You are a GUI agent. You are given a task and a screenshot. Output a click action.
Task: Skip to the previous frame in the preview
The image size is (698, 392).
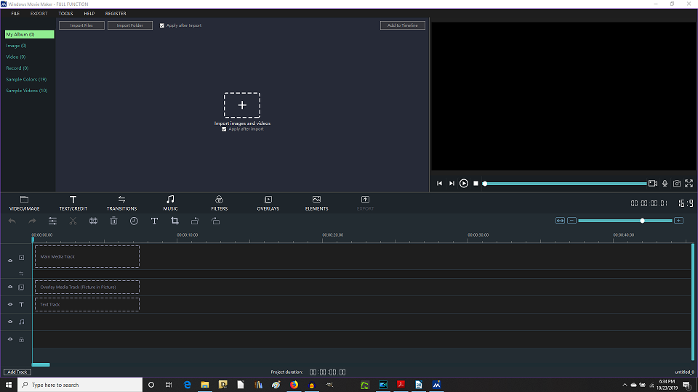click(x=439, y=183)
